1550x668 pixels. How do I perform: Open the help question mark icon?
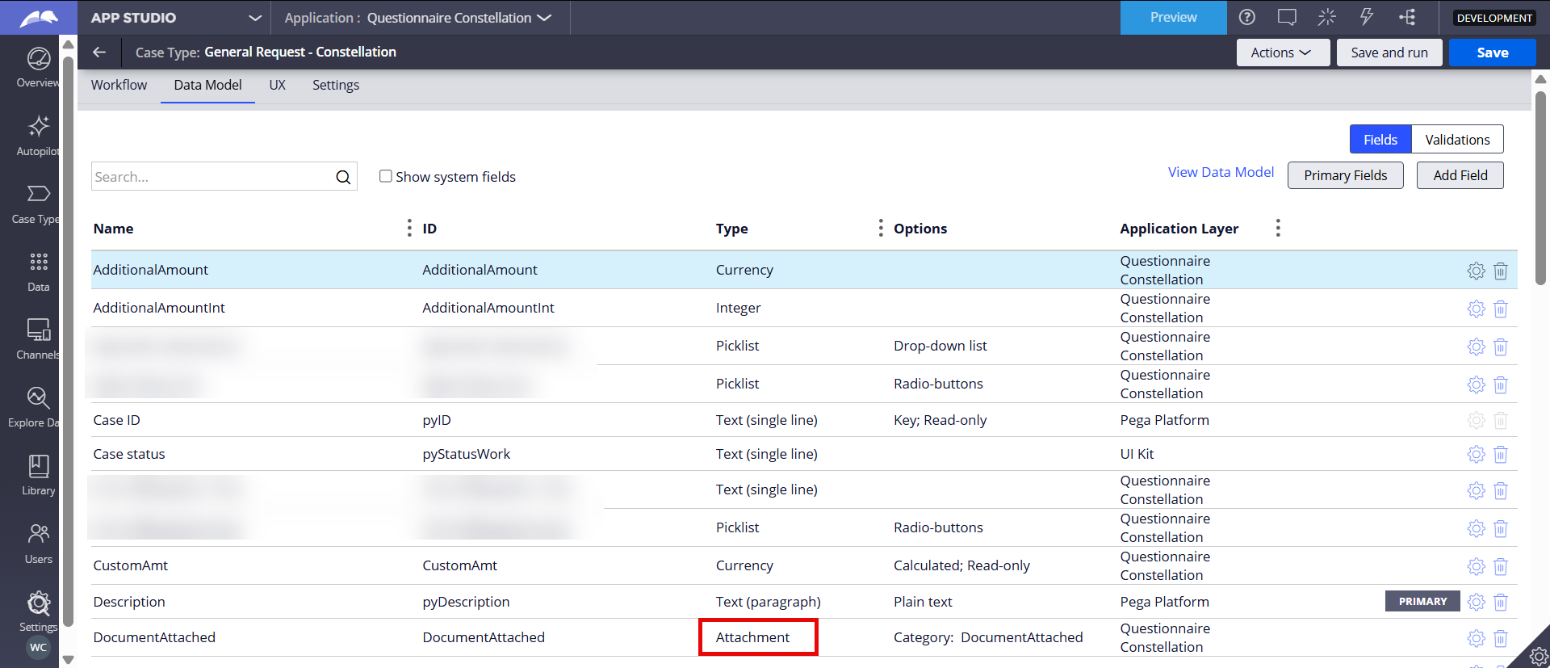point(1247,17)
